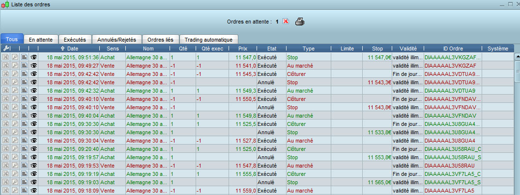The width and height of the screenshot is (520, 195).
Task: Open the Exécutés tab
Action: coord(75,40)
